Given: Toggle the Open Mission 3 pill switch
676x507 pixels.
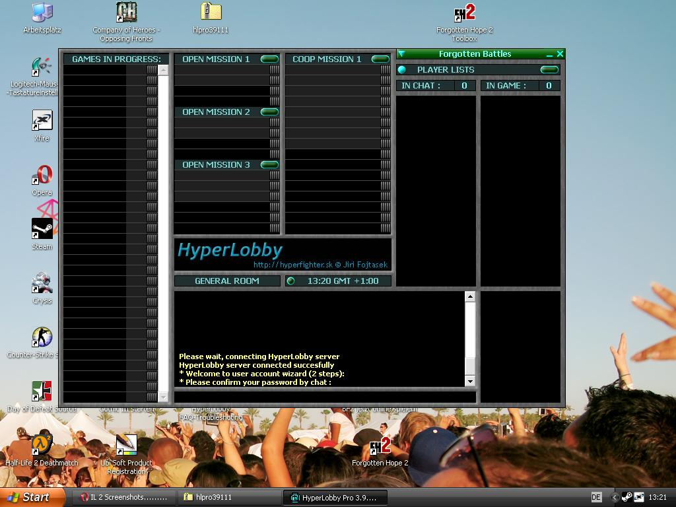Looking at the screenshot, I should click(270, 164).
